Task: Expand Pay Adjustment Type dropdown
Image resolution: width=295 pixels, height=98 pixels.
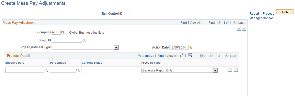Action: pyautogui.click(x=116, y=47)
